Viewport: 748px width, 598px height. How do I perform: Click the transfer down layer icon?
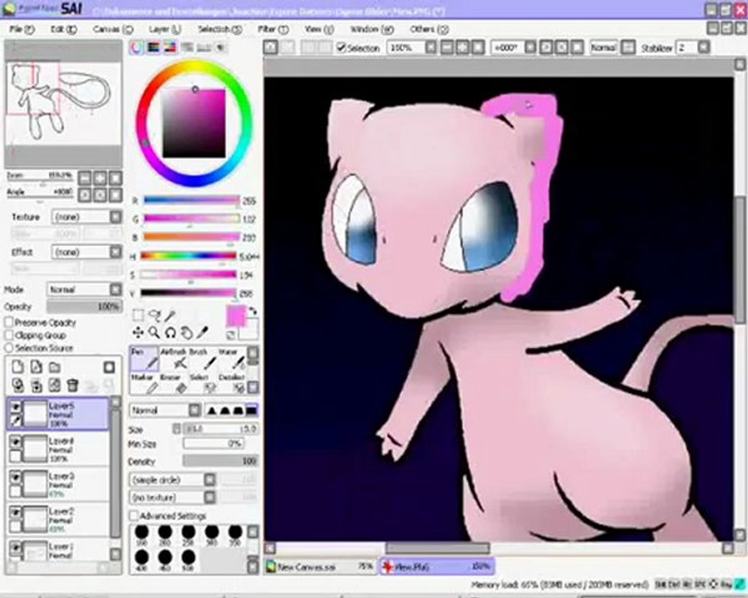(x=17, y=385)
